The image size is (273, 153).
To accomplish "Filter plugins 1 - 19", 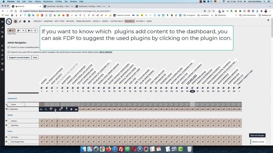I will point(20,30).
